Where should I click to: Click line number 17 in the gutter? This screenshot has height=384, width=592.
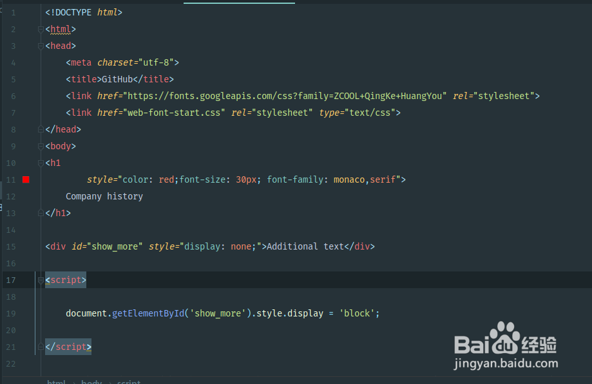click(11, 280)
